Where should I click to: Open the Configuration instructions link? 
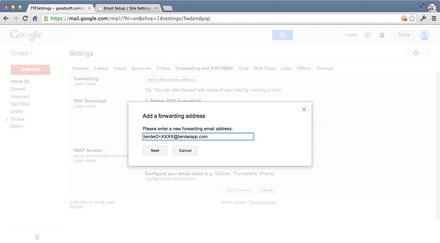coord(170,179)
